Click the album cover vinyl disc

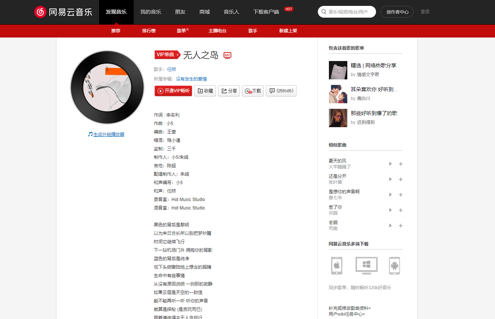click(x=107, y=87)
